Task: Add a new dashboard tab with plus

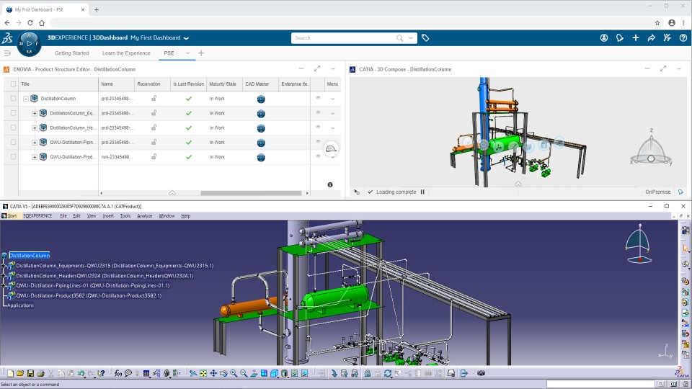Action: 201,53
